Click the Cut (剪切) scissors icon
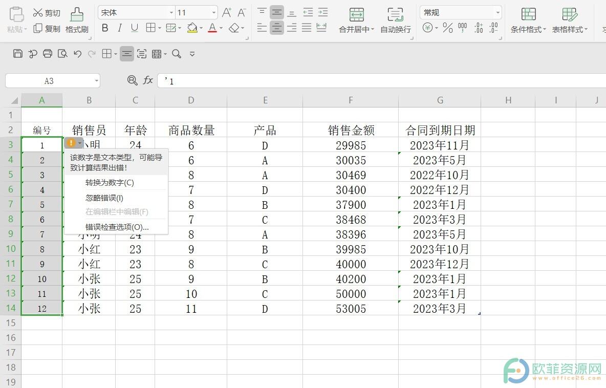Screen dimensions: 606x388 point(38,13)
